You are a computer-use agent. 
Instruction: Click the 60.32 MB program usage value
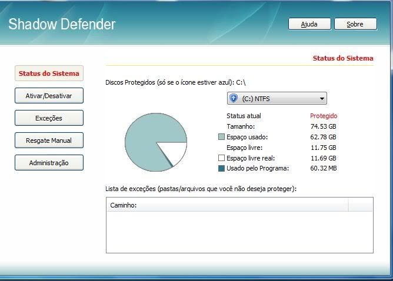pyautogui.click(x=324, y=168)
